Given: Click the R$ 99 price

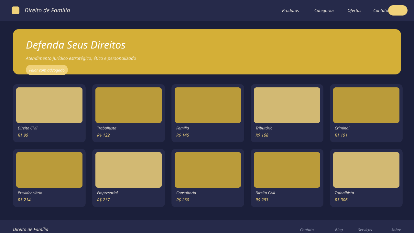Looking at the screenshot, I should click(23, 135).
